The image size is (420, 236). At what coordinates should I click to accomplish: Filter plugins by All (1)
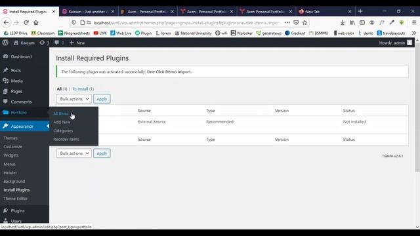coord(62,89)
